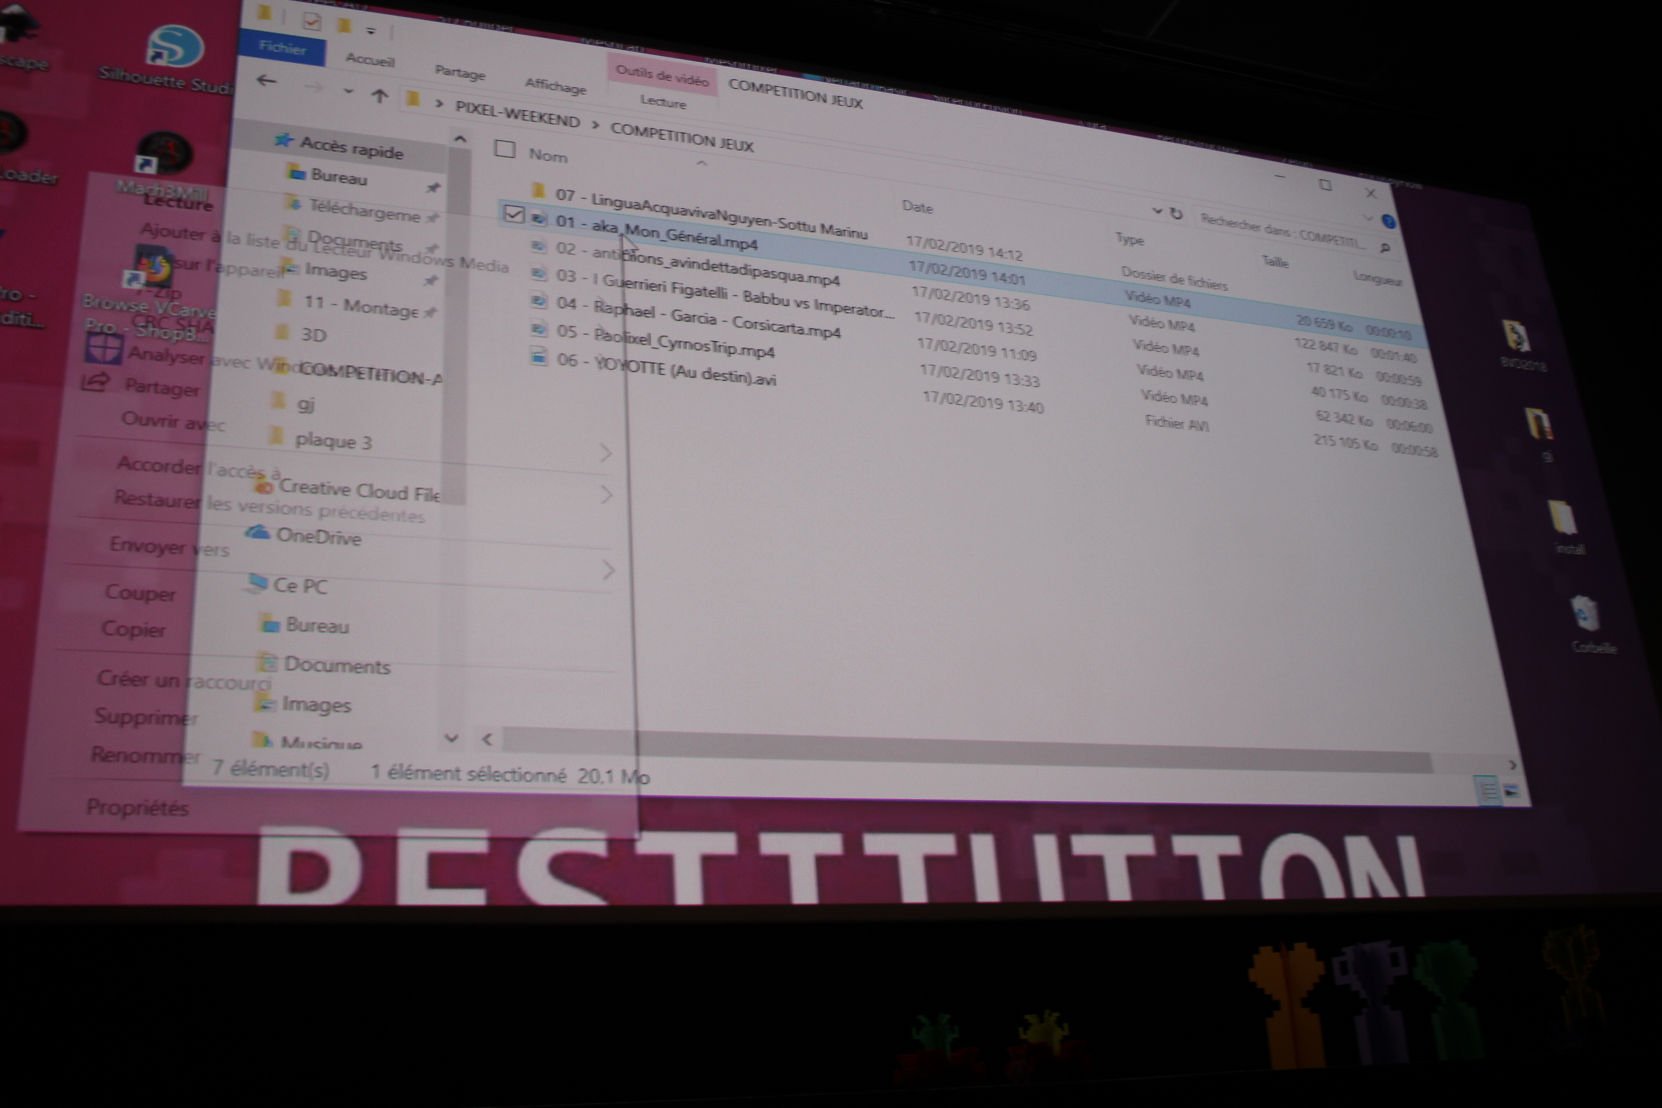Screen dimensions: 1662x1108
Task: Open the Affichage ribbon tab
Action: pyautogui.click(x=555, y=86)
